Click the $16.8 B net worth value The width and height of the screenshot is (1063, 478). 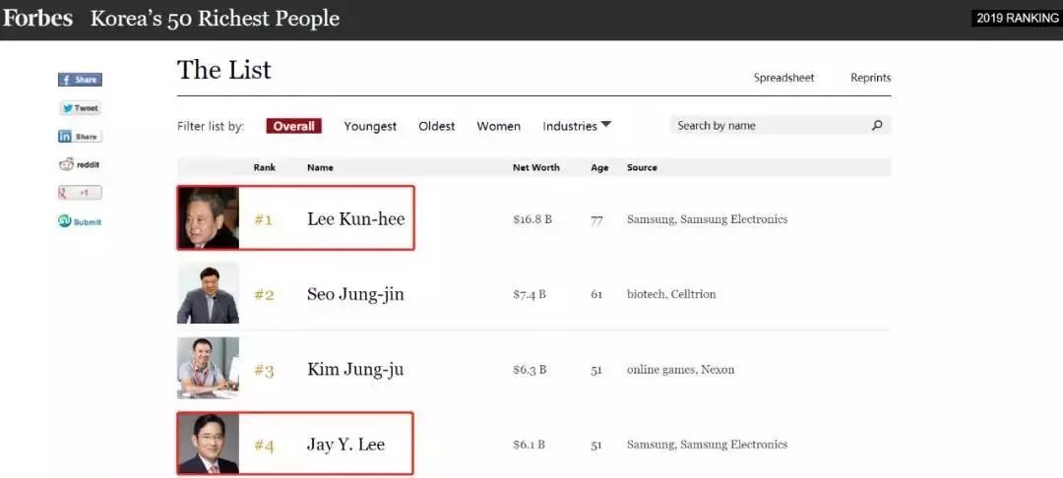[x=532, y=219]
